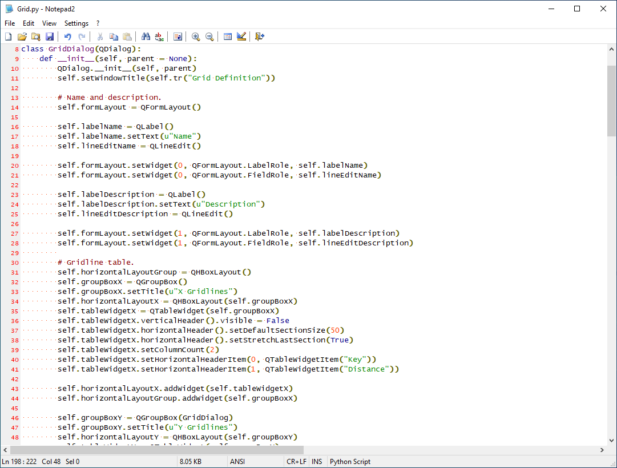Copy selection via the toolbar

point(114,37)
